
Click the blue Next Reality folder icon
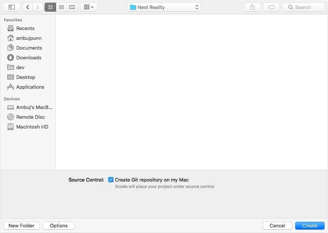point(133,7)
